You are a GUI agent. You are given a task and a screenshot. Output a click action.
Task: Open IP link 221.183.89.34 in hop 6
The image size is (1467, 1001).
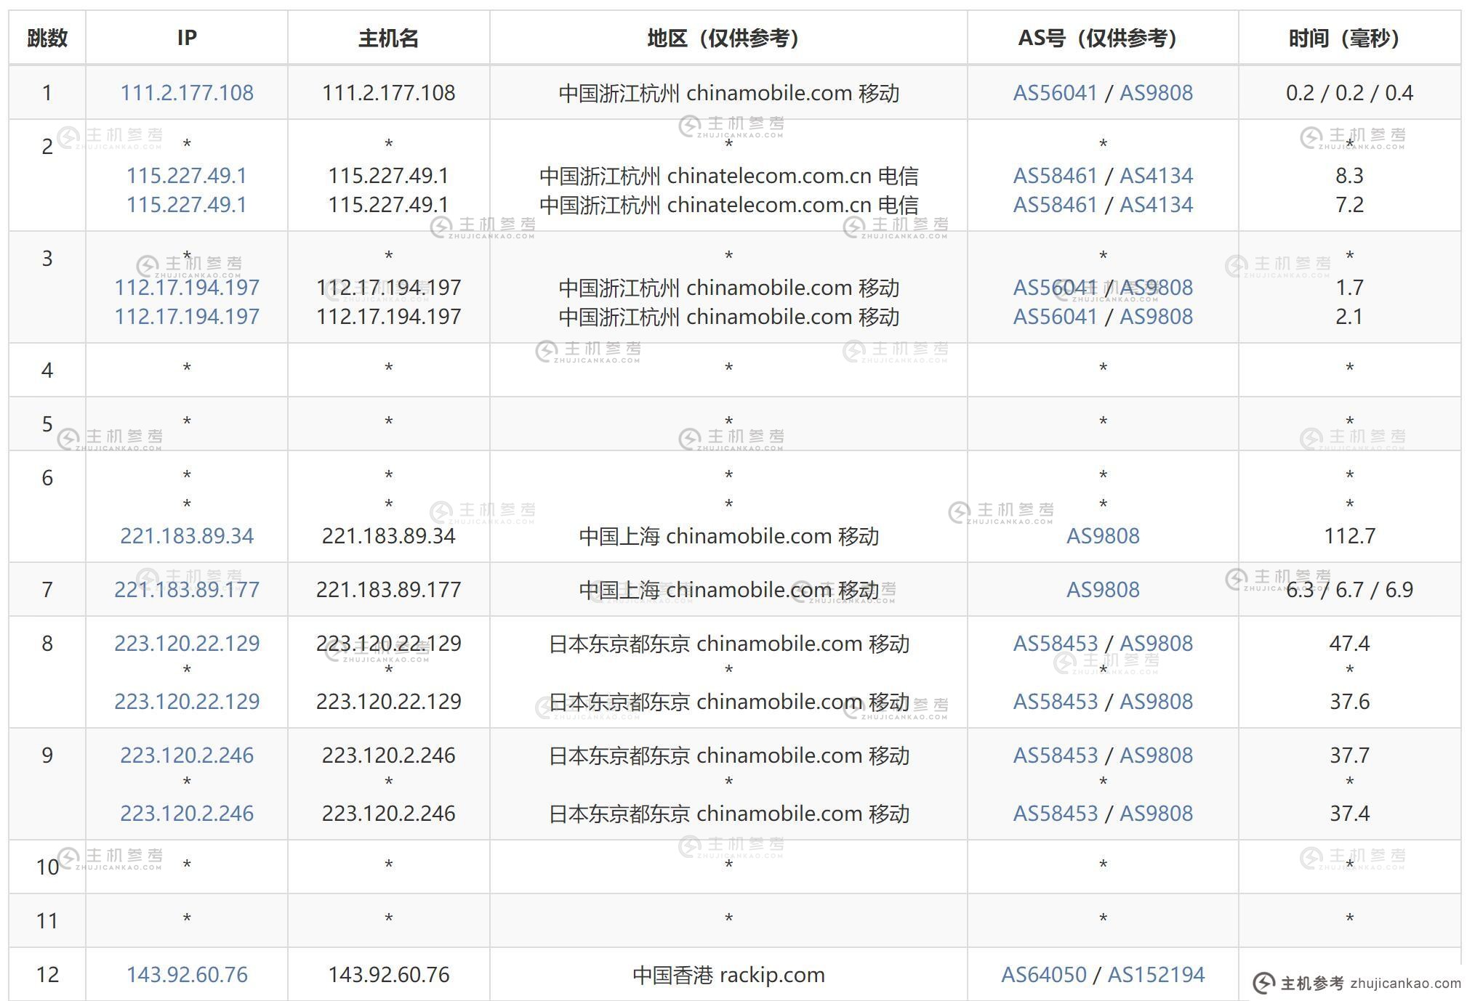point(187,536)
